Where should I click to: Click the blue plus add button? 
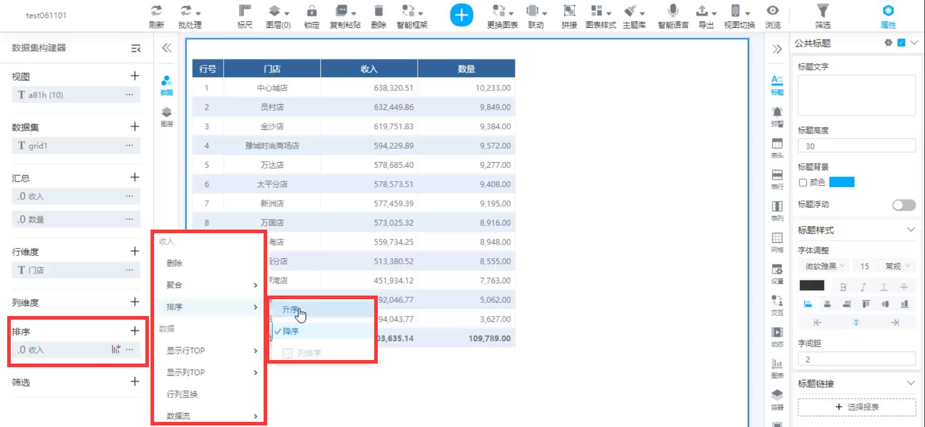click(462, 15)
